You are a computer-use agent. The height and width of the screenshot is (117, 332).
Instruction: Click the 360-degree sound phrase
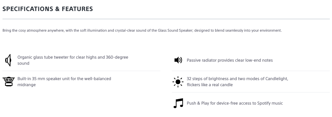(x=117, y=57)
